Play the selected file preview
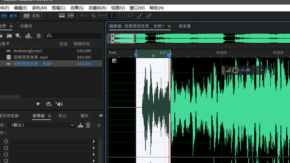 [x=38, y=104]
